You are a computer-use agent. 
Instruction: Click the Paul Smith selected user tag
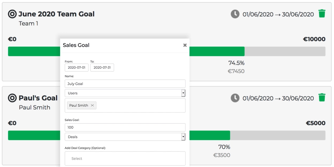coord(79,105)
